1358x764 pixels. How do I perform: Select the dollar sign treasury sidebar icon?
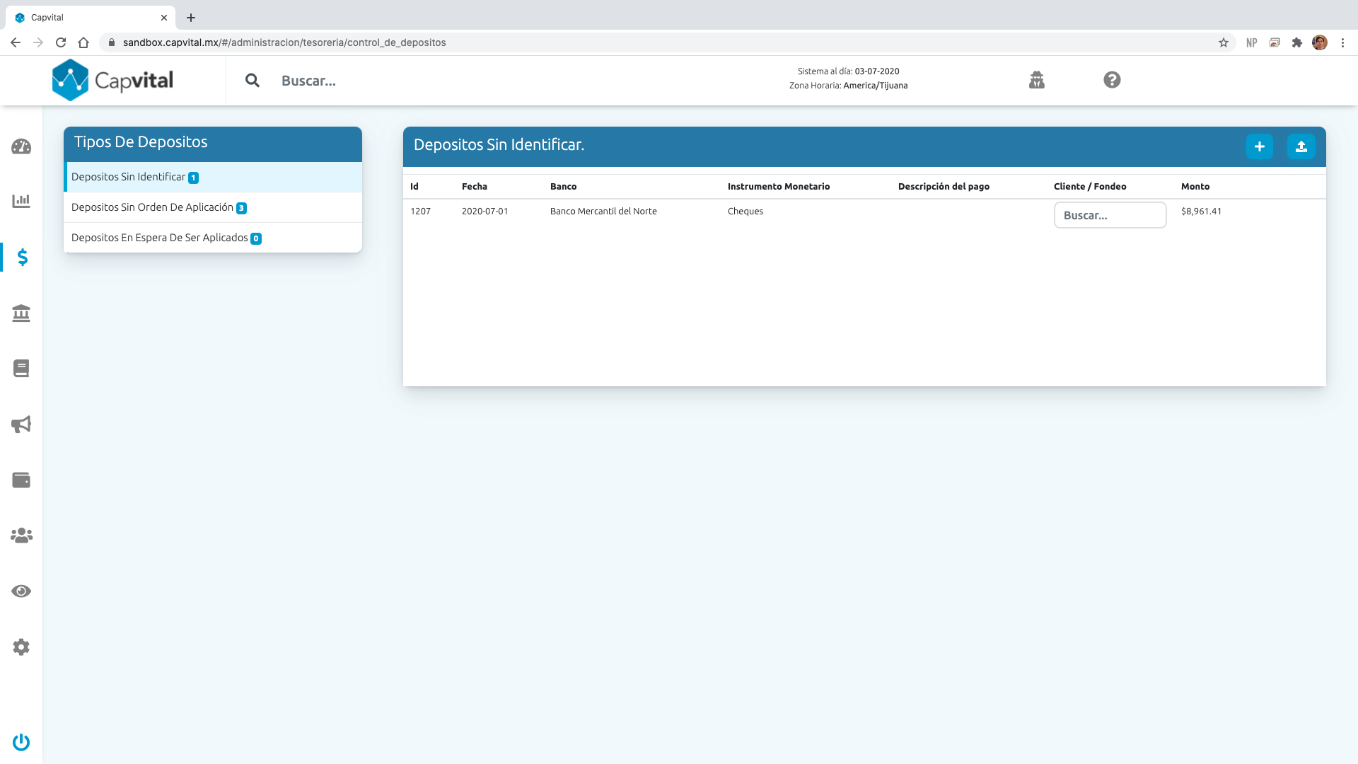[22, 257]
